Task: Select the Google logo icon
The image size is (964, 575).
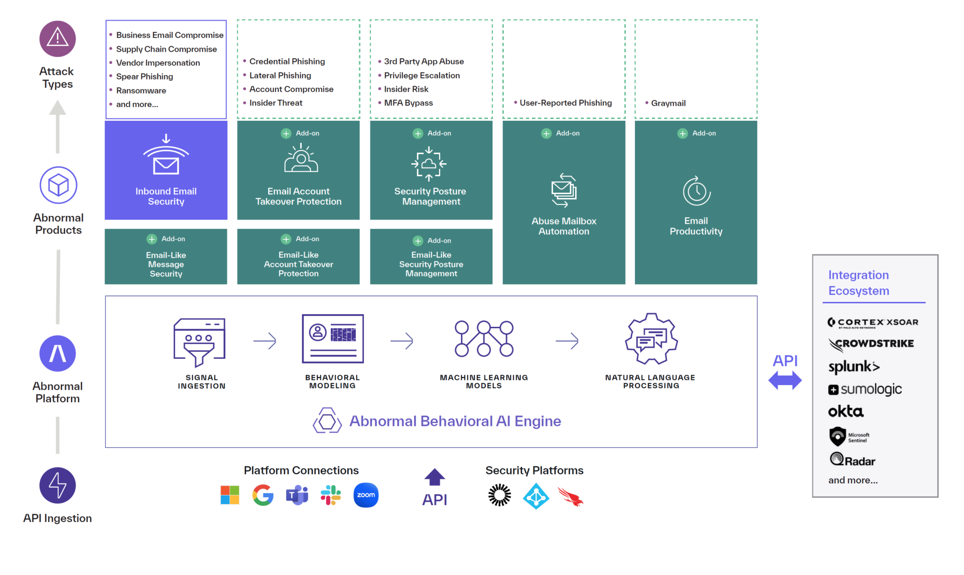Action: [x=263, y=495]
